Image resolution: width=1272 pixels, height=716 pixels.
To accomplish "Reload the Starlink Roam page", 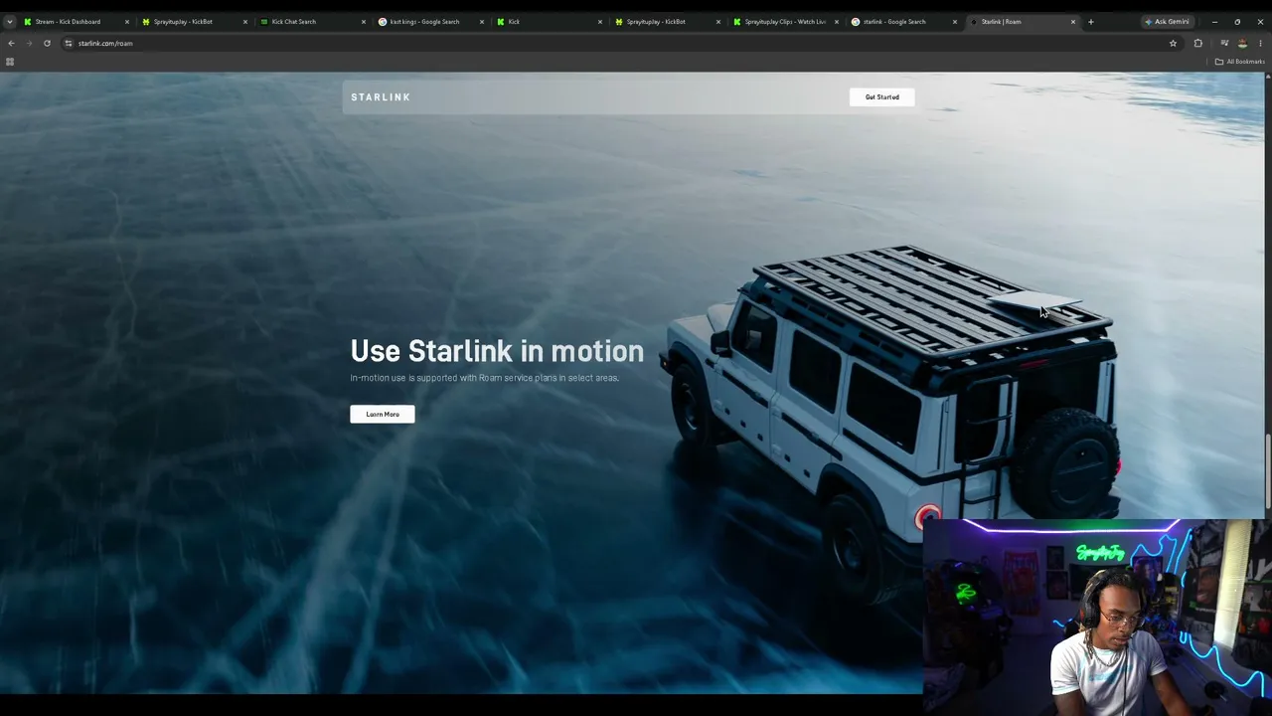I will (47, 44).
